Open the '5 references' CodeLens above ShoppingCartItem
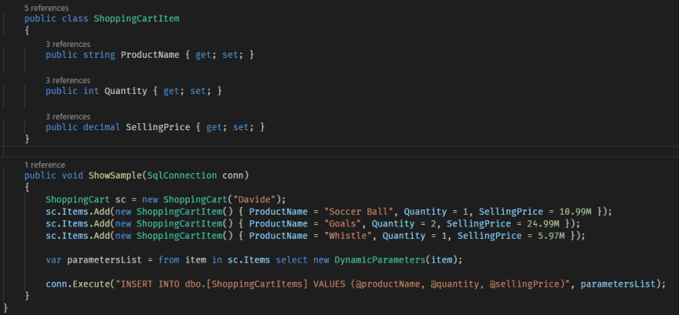This screenshot has height=315, width=679. coord(46,8)
